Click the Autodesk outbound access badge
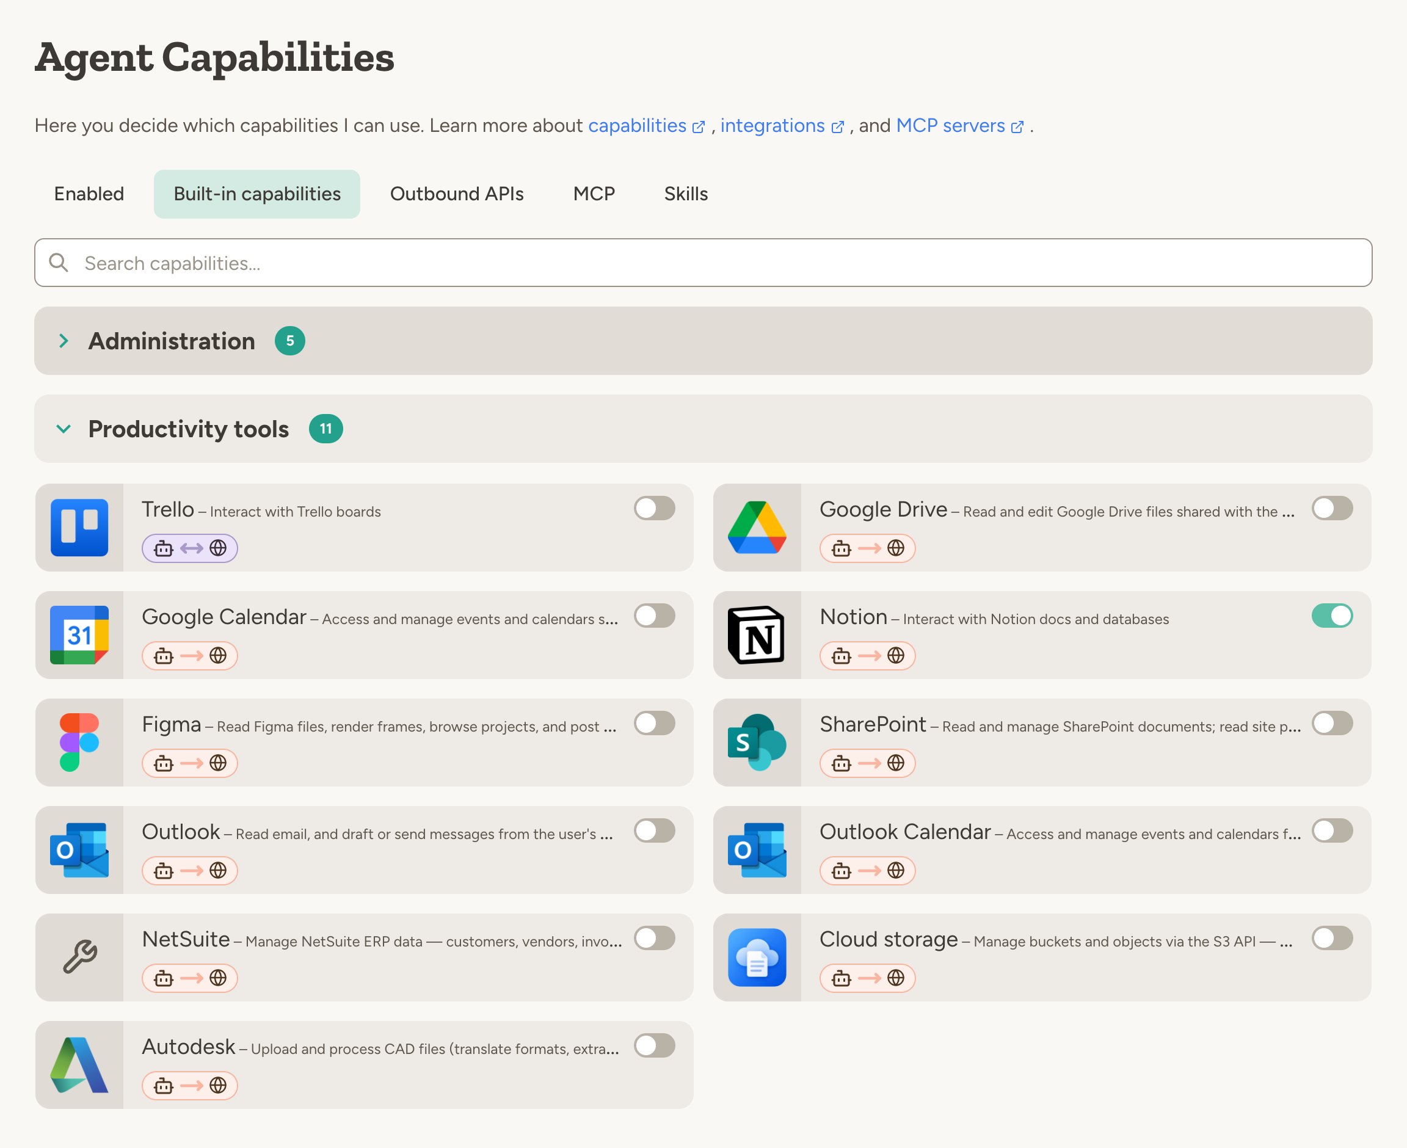 [190, 1086]
